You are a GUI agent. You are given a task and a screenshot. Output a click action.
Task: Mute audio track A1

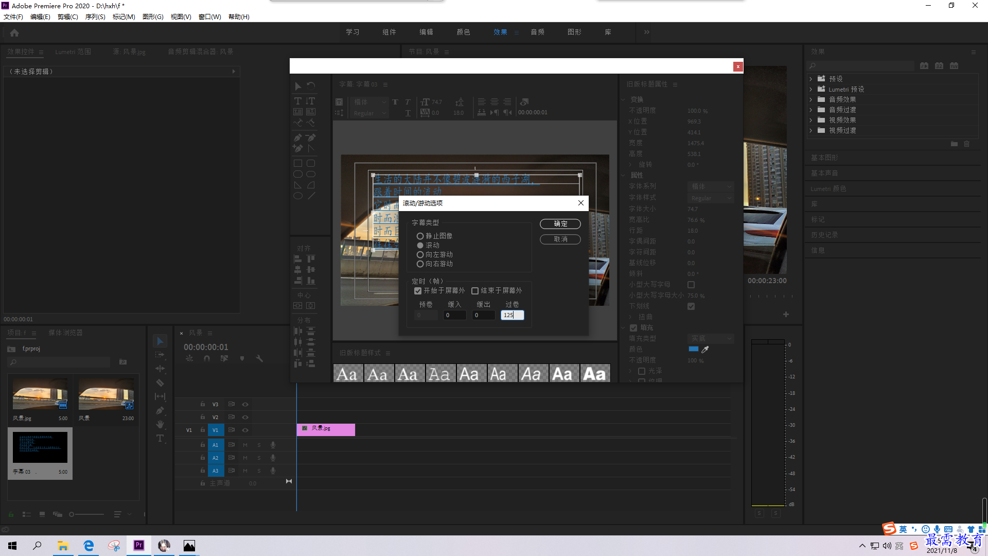[245, 445]
